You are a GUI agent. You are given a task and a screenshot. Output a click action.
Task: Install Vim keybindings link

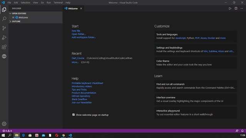coord(205,51)
